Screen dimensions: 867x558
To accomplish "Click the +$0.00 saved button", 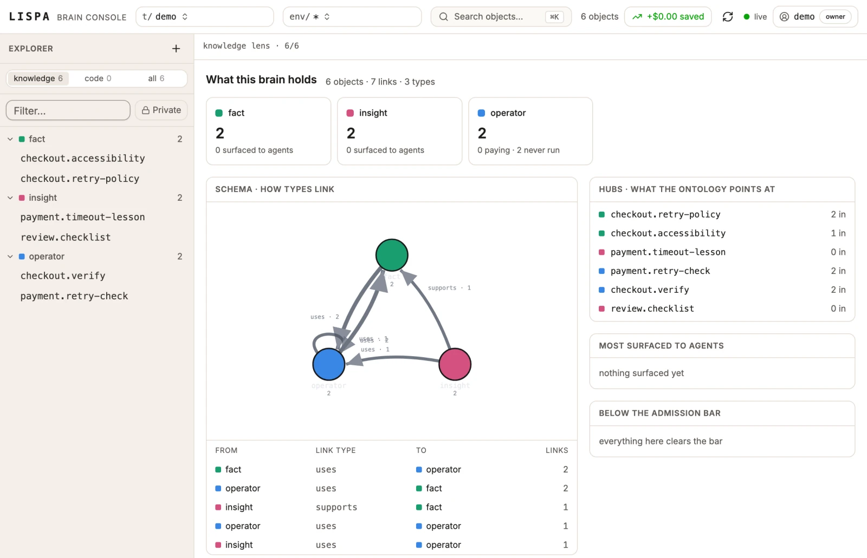I will [x=668, y=17].
